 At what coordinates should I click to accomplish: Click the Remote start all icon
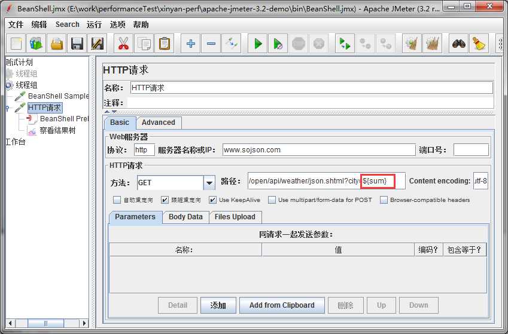pyautogui.click(x=345, y=44)
